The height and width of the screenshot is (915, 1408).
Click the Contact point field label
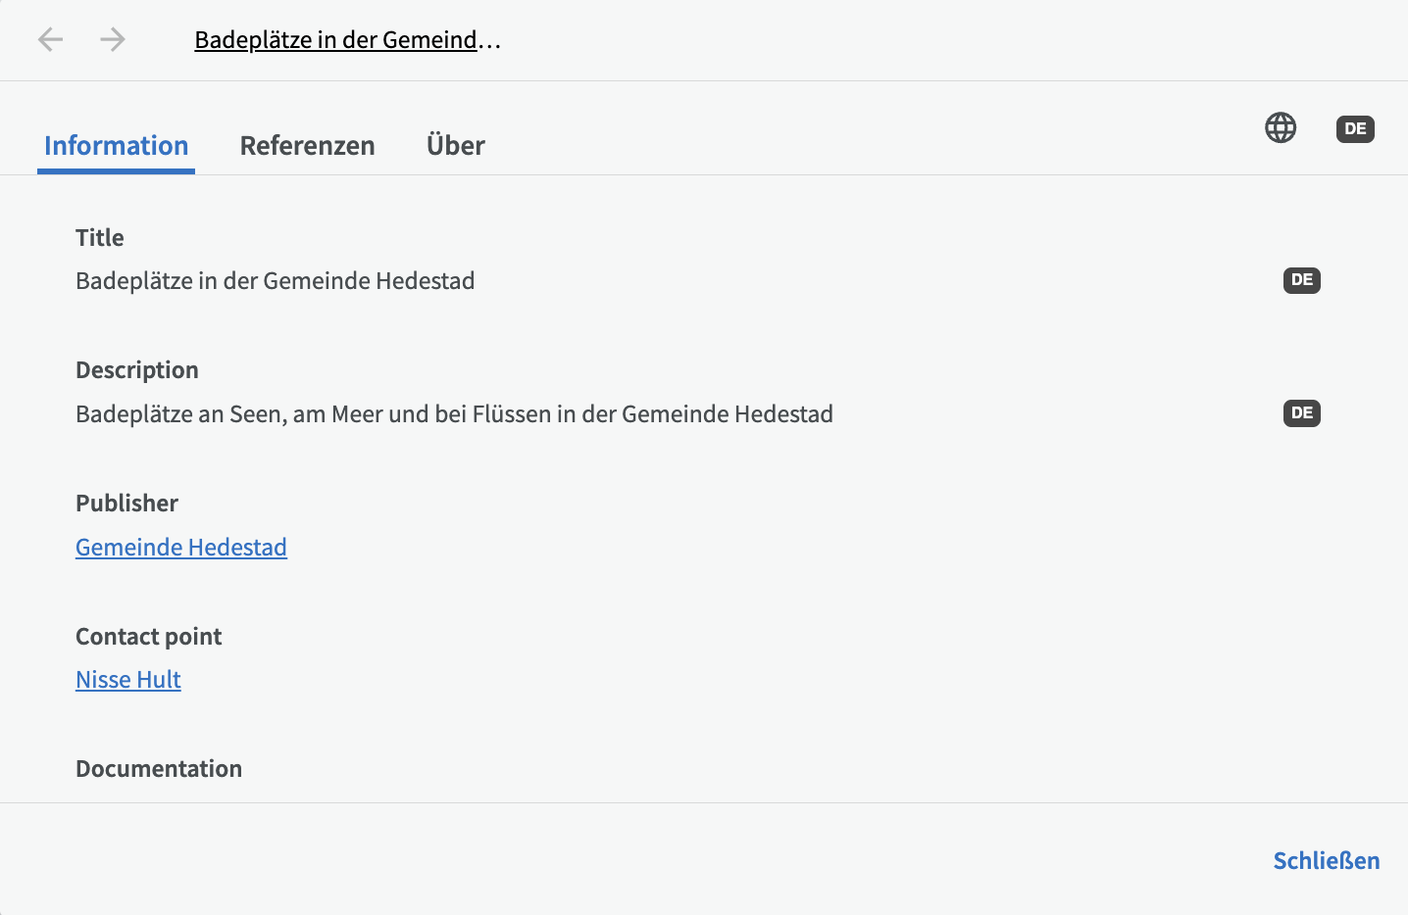tap(149, 637)
